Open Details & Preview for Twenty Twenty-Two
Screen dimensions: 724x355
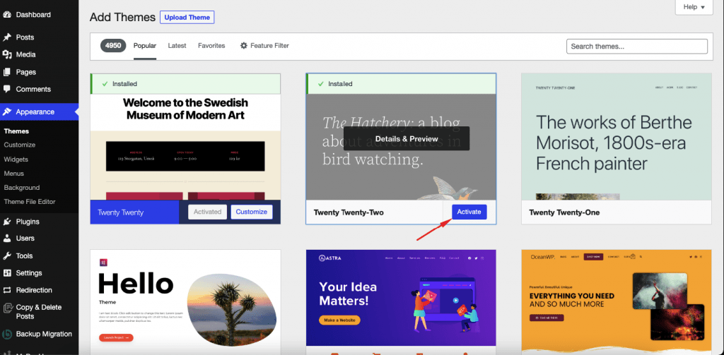click(407, 138)
